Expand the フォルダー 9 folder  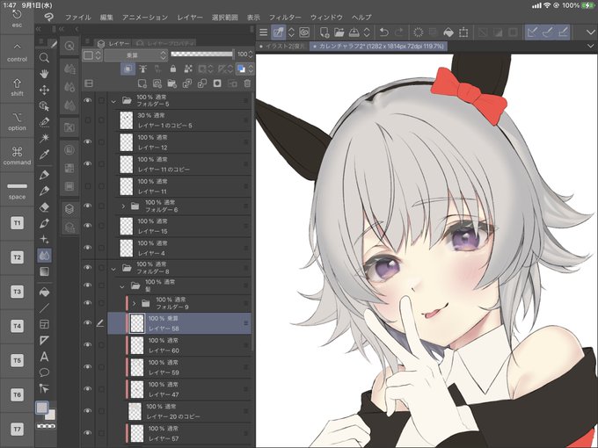click(x=134, y=304)
